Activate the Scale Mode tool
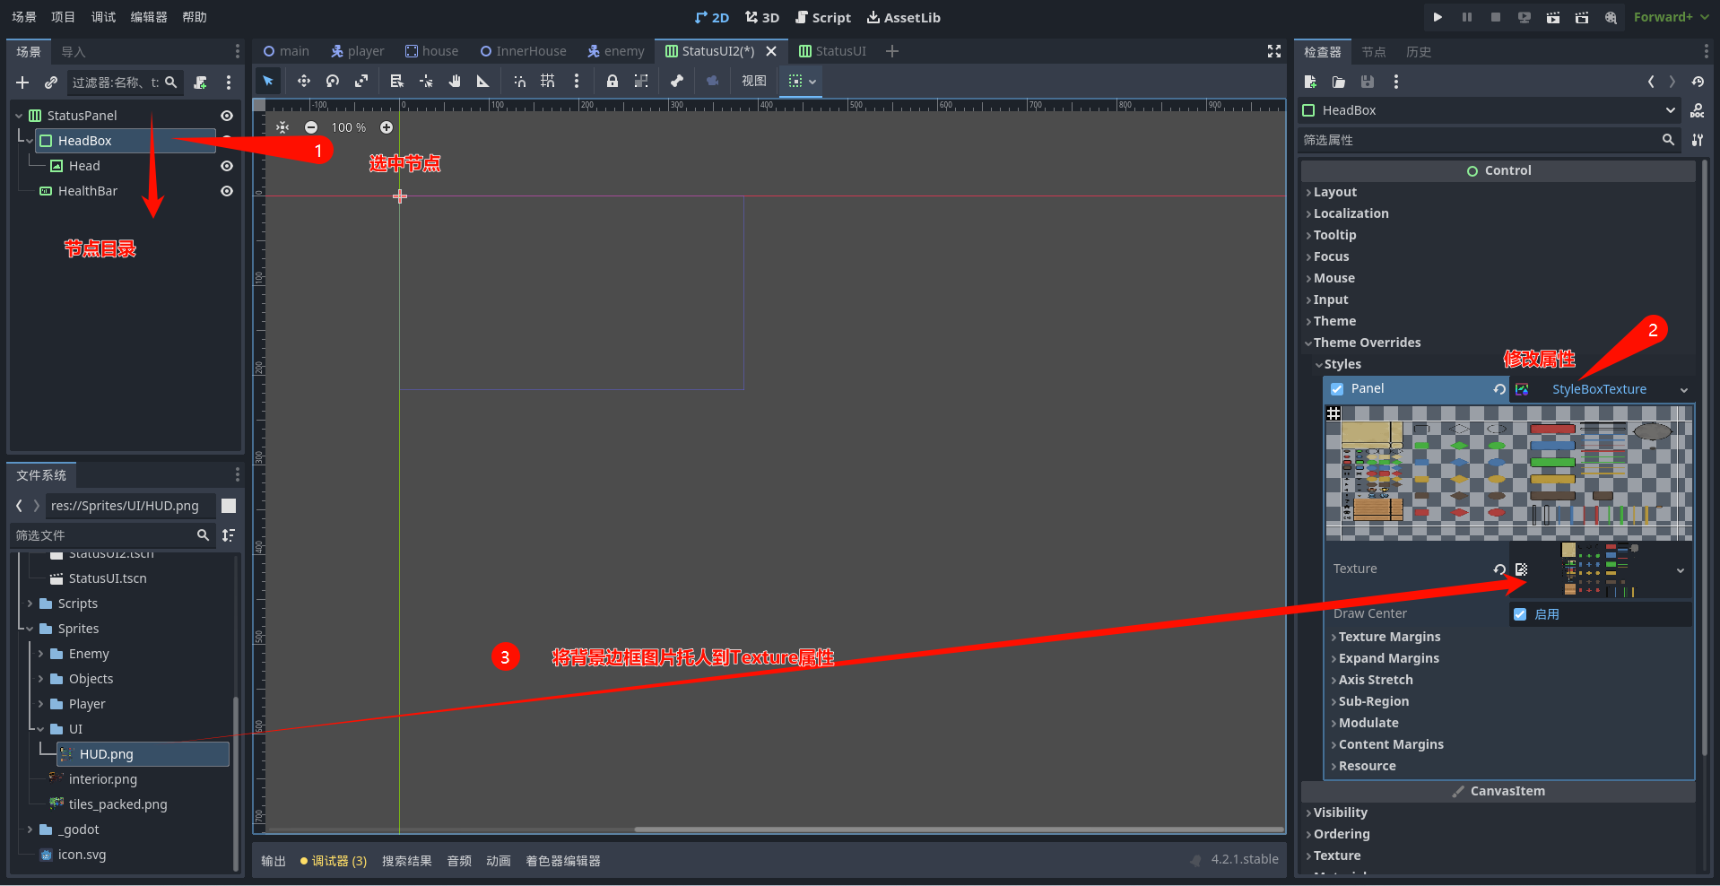The width and height of the screenshot is (1720, 886). [361, 81]
